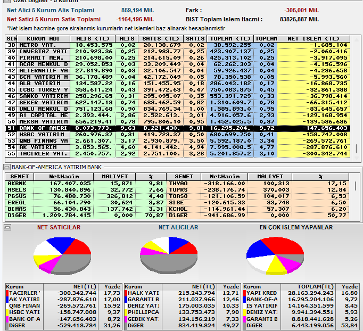Select the SEKER YATIRIM row
This screenshot has width=363, height=331.
click(x=178, y=103)
